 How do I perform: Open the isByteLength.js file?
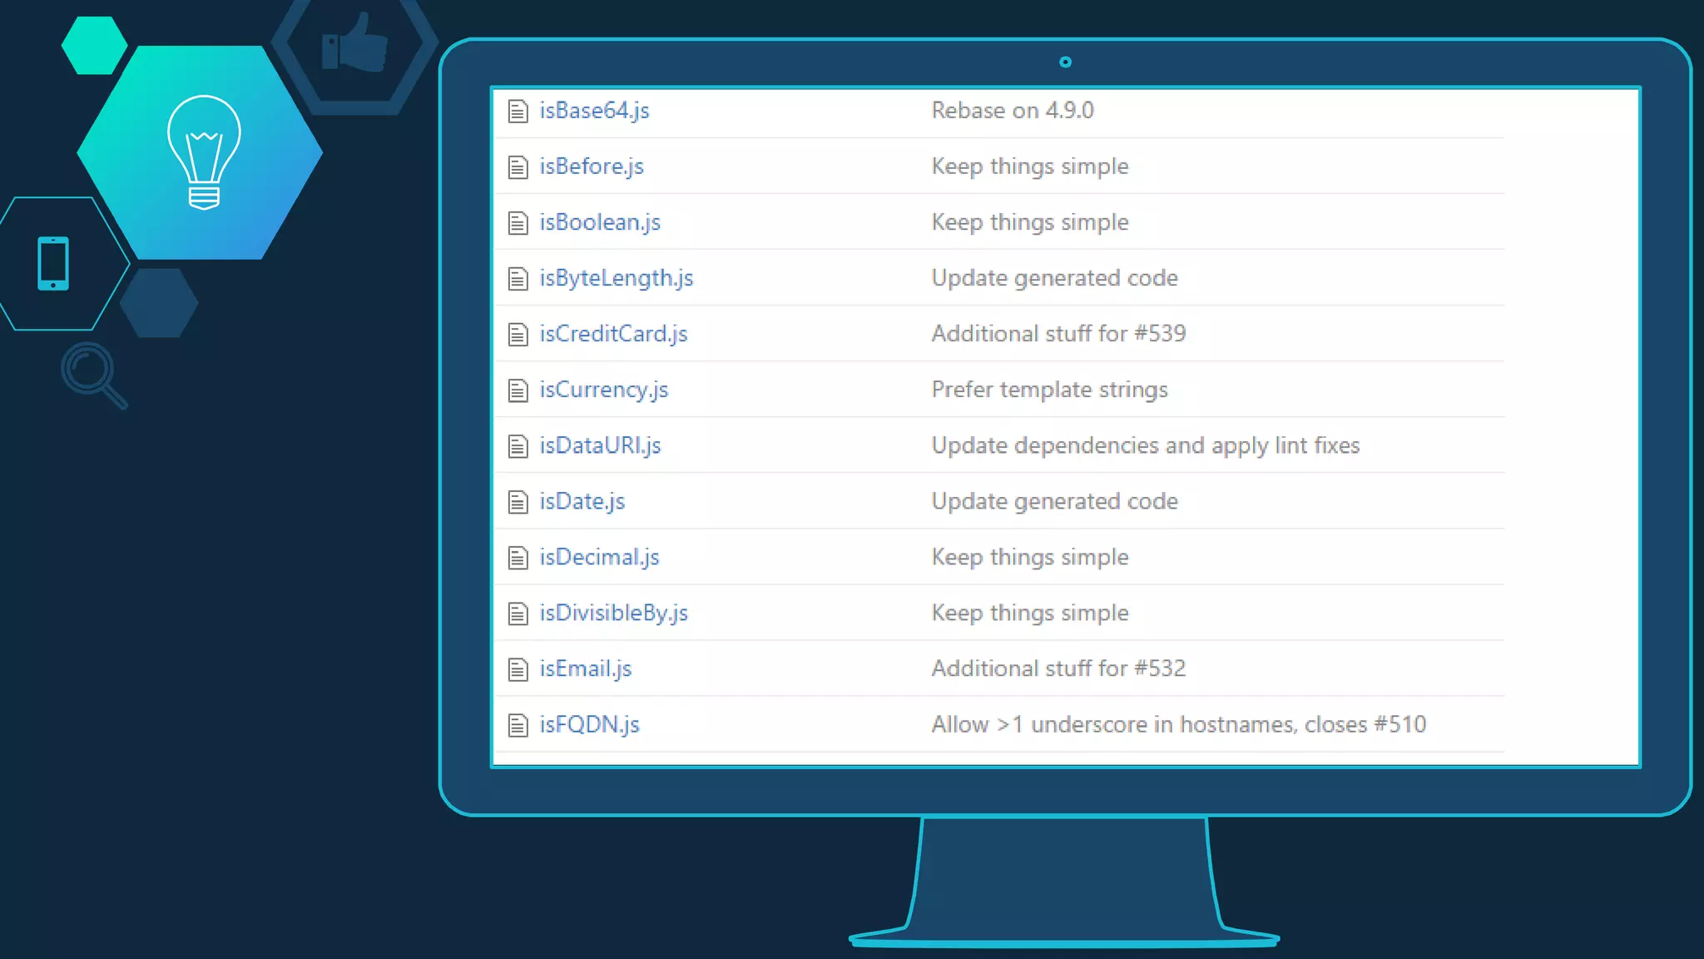click(616, 278)
